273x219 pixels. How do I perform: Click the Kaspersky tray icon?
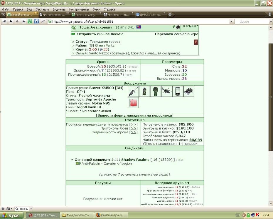click(x=257, y=215)
